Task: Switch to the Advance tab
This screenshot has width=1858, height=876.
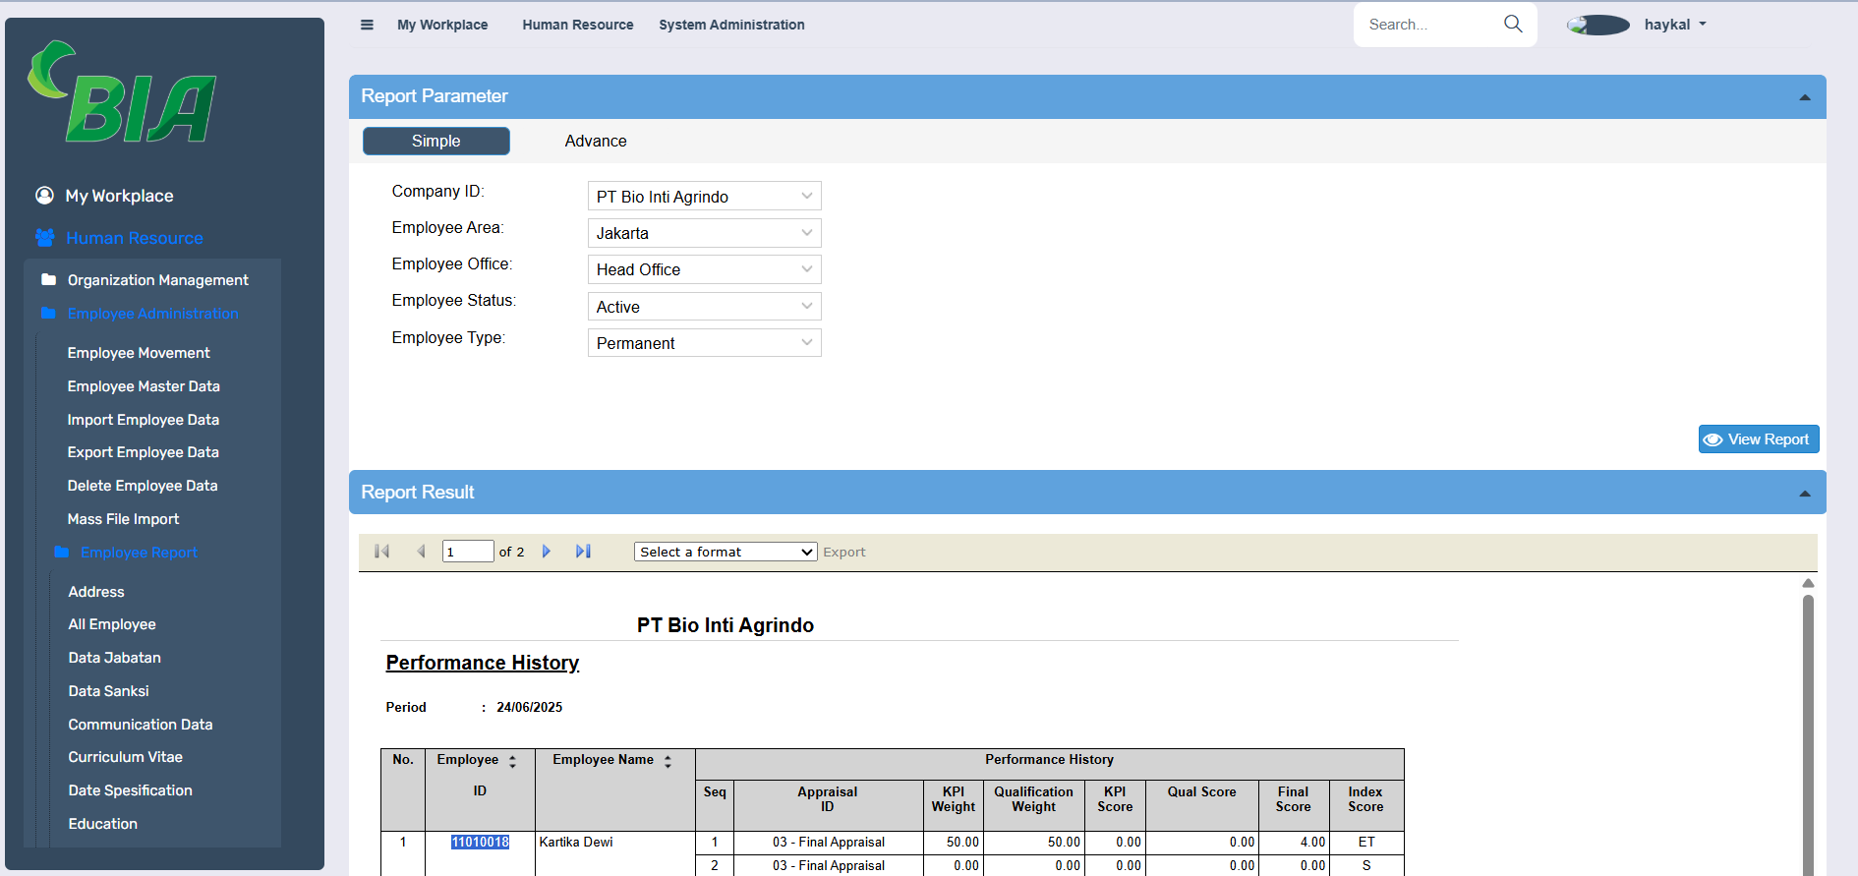Action: 596,141
